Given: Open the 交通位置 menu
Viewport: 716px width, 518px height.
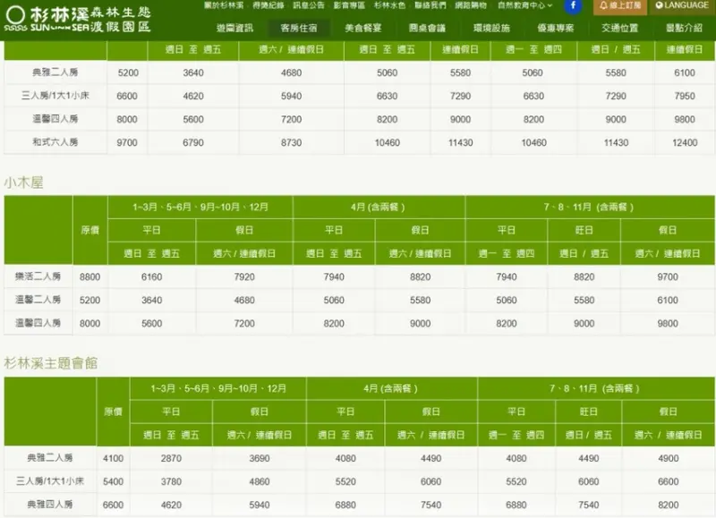Looking at the screenshot, I should [x=620, y=28].
